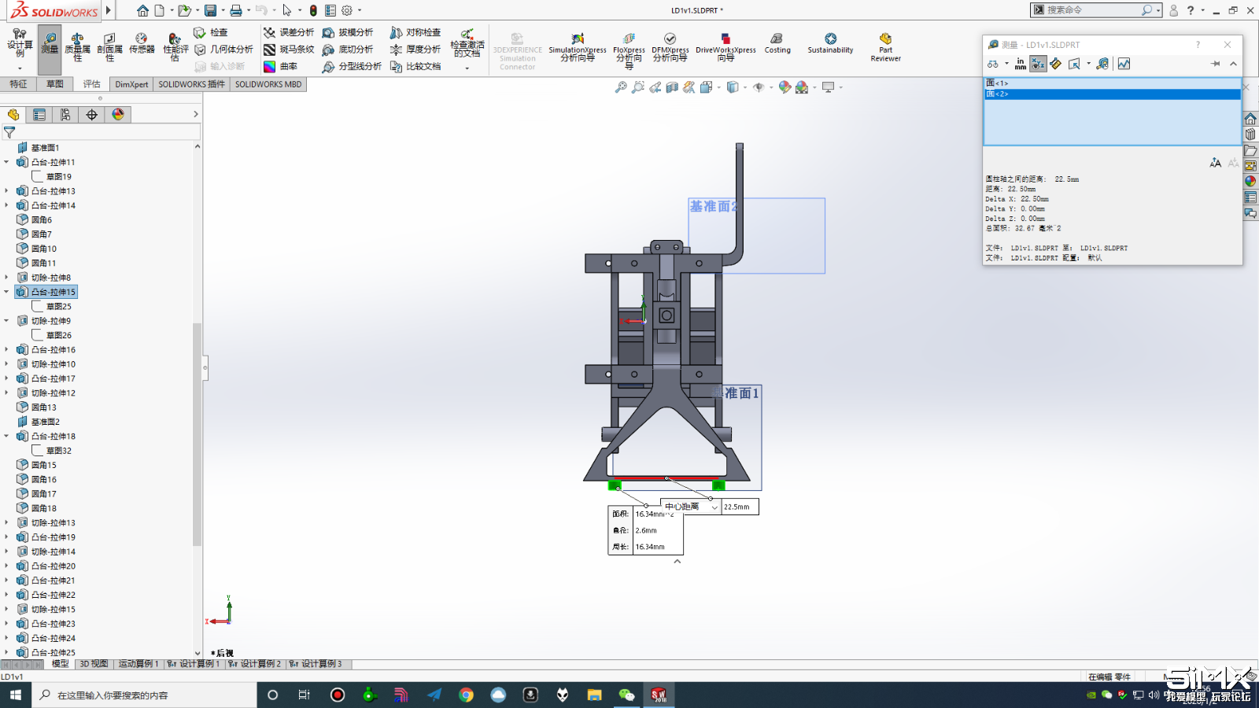Expand 凸台-拉伸16 tree node
The width and height of the screenshot is (1259, 708).
pos(6,349)
